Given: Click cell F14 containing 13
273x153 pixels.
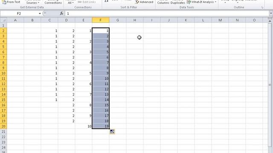Looking at the screenshot, I should point(101,94).
